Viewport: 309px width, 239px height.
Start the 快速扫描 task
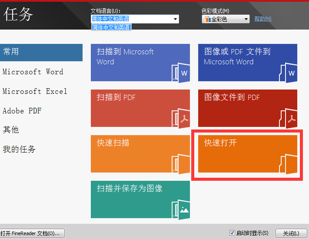(140, 154)
